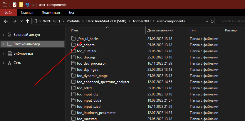This screenshot has width=245, height=121.
Task: Select the foo_loudness_peakmeter folder
Action: [x=96, y=113]
